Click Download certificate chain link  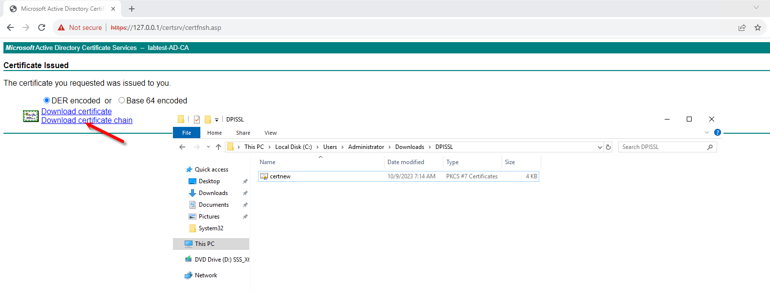tap(87, 120)
